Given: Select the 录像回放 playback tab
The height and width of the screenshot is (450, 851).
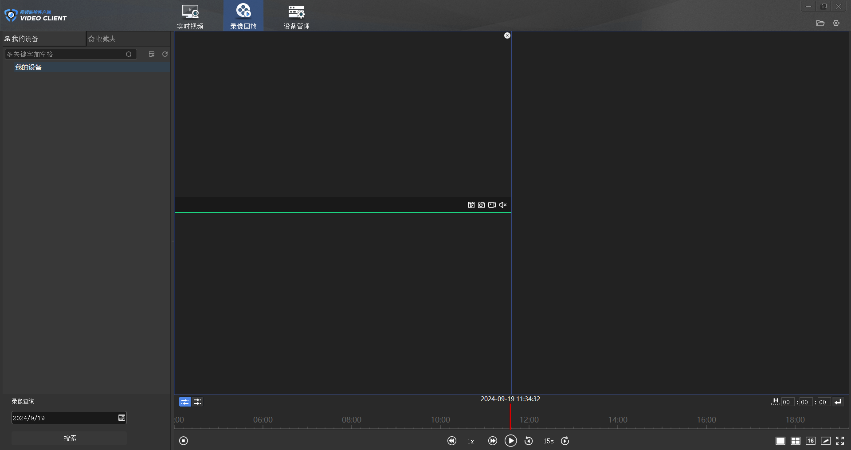Looking at the screenshot, I should click(x=243, y=16).
